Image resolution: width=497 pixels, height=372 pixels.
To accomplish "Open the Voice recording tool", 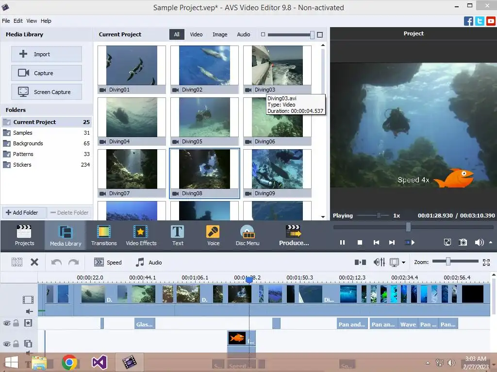I will click(213, 235).
